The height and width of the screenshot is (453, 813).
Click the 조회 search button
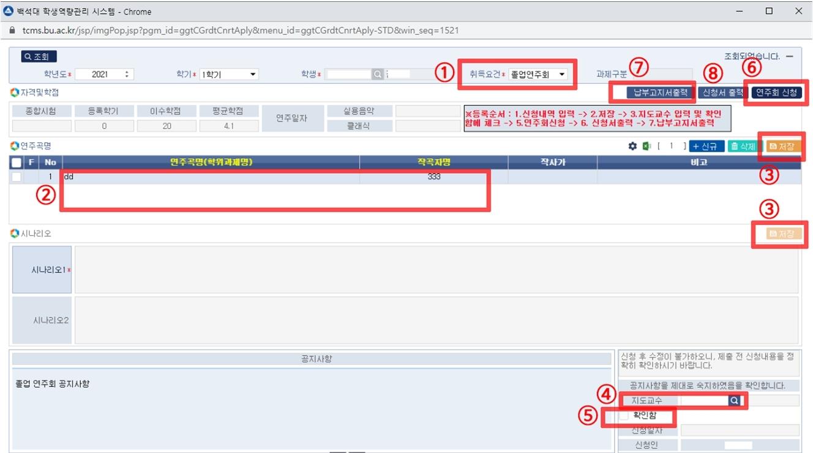click(x=38, y=57)
